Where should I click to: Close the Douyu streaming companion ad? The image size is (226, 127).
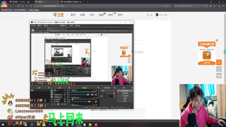click(x=217, y=40)
